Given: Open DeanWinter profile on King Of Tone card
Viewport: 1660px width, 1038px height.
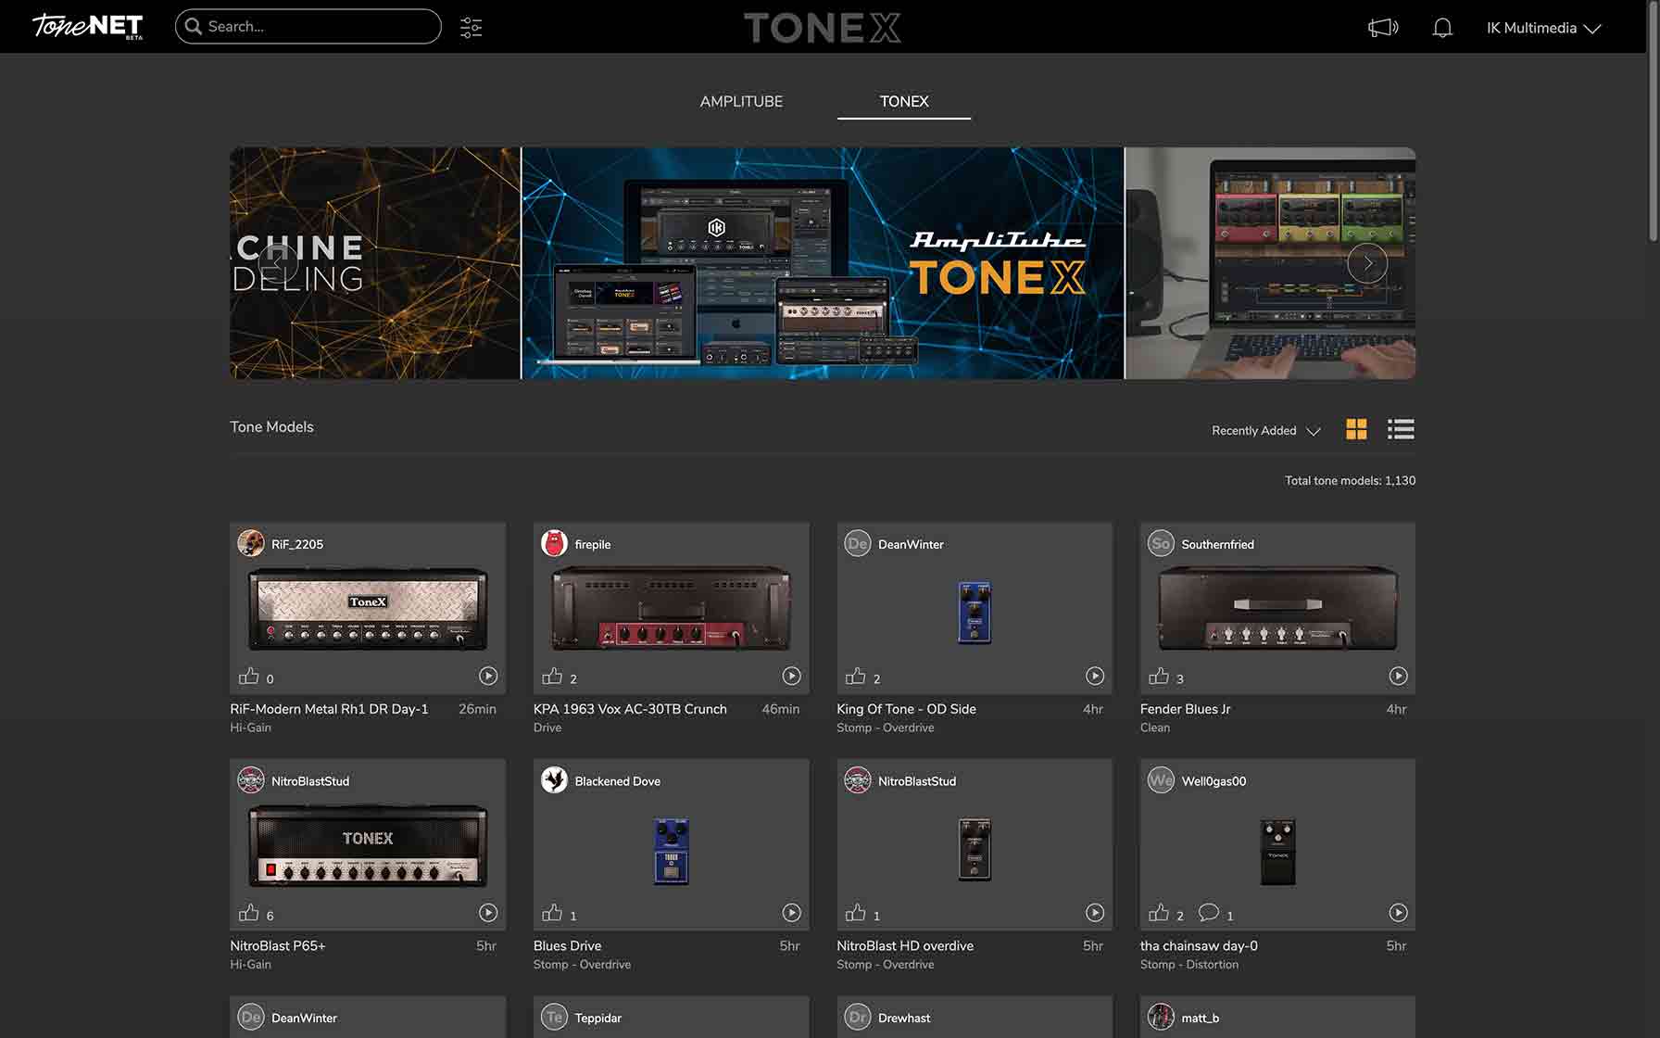Looking at the screenshot, I should (x=911, y=544).
